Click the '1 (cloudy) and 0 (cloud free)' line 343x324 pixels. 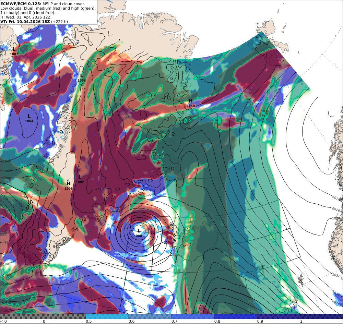click(x=28, y=13)
